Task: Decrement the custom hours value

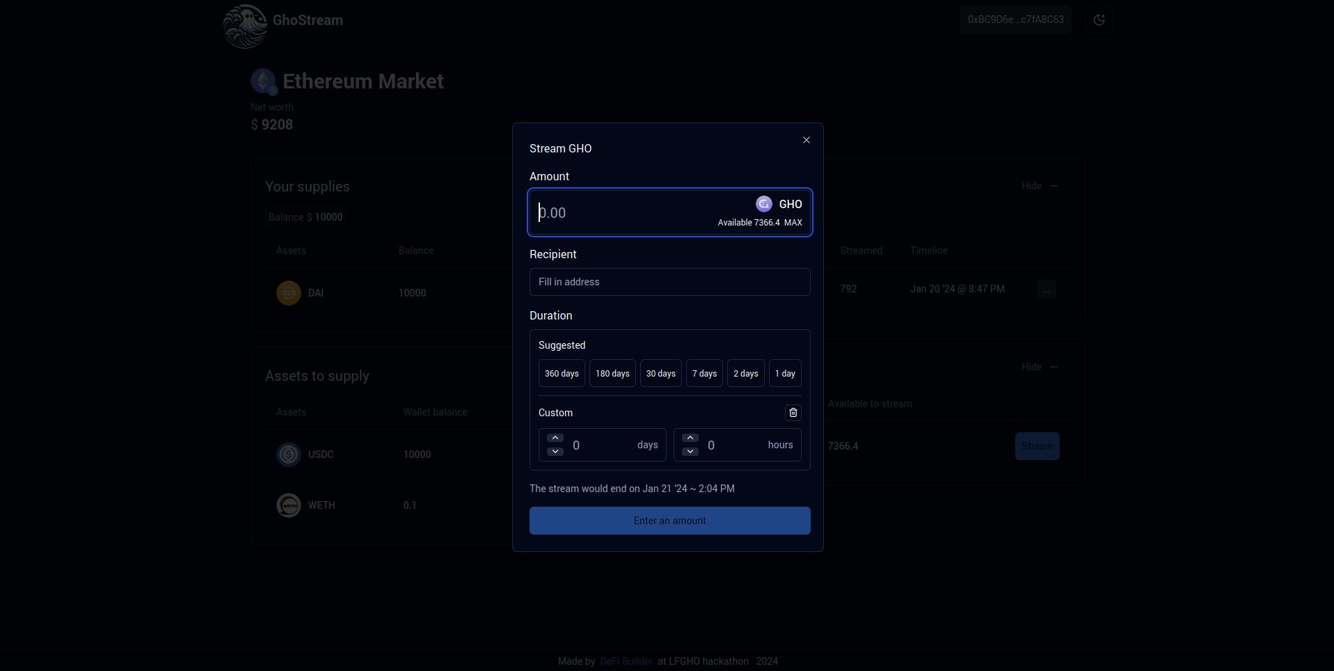Action: [x=690, y=452]
